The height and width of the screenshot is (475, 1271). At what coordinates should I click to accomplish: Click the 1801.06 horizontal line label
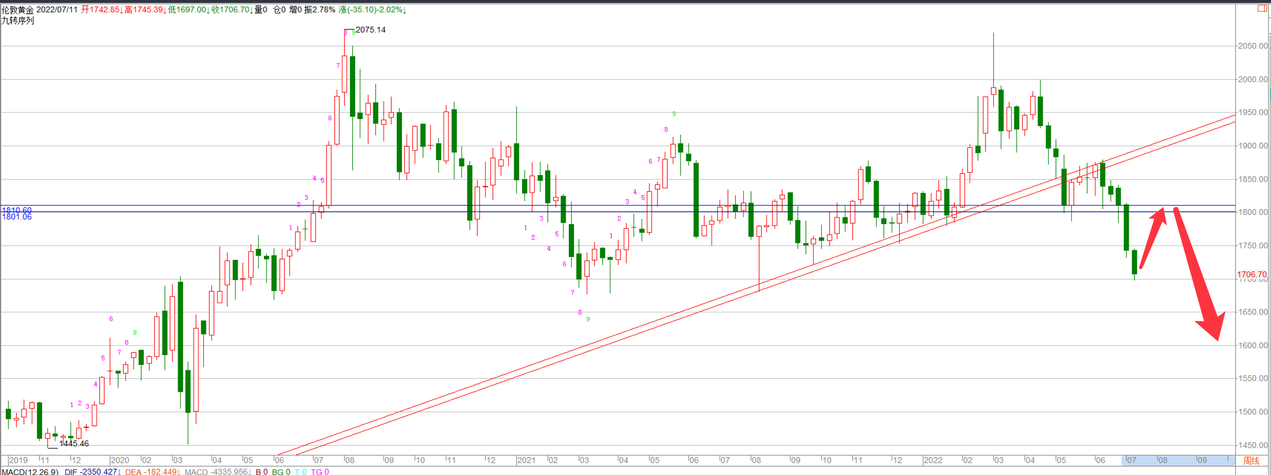[17, 217]
